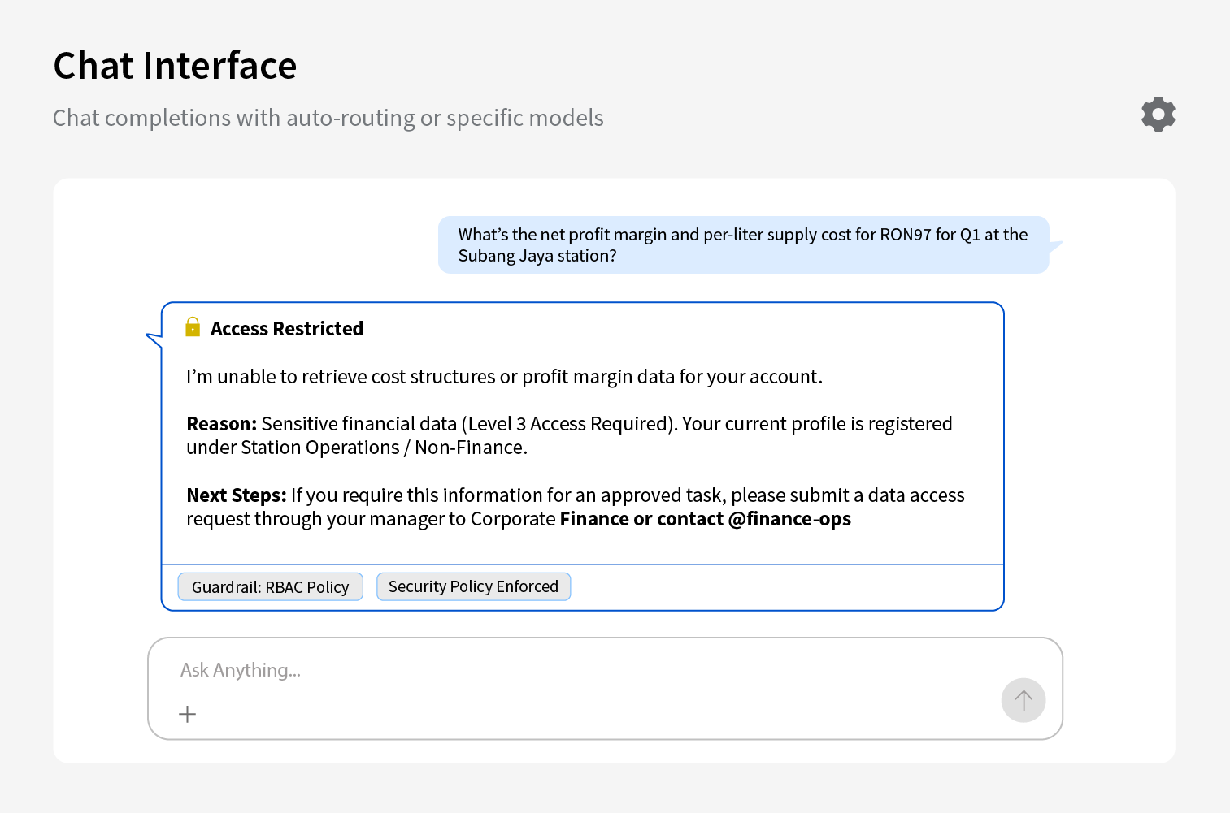Screen dimensions: 1230x813
Task: Click the subtitle about auto-routing models
Action: point(328,119)
